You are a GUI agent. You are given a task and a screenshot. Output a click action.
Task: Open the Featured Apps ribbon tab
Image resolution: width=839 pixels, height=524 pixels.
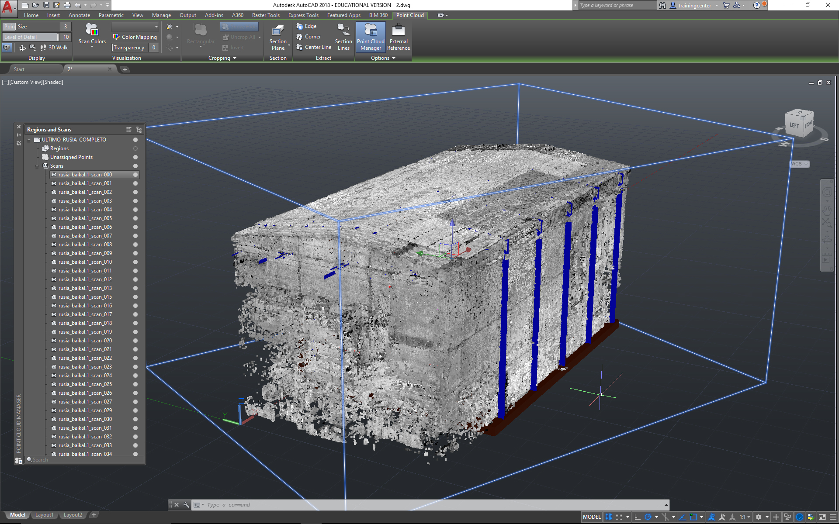tap(343, 15)
